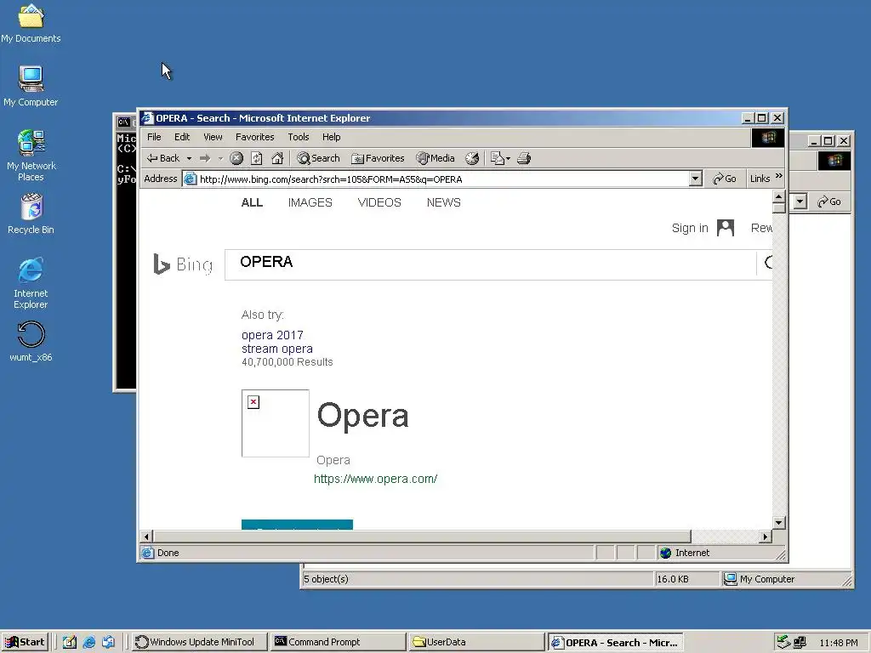Open the Help menu

331,137
